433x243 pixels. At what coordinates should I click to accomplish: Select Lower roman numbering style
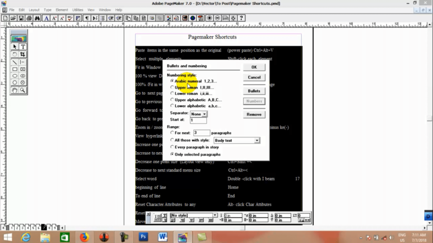[x=191, y=93]
